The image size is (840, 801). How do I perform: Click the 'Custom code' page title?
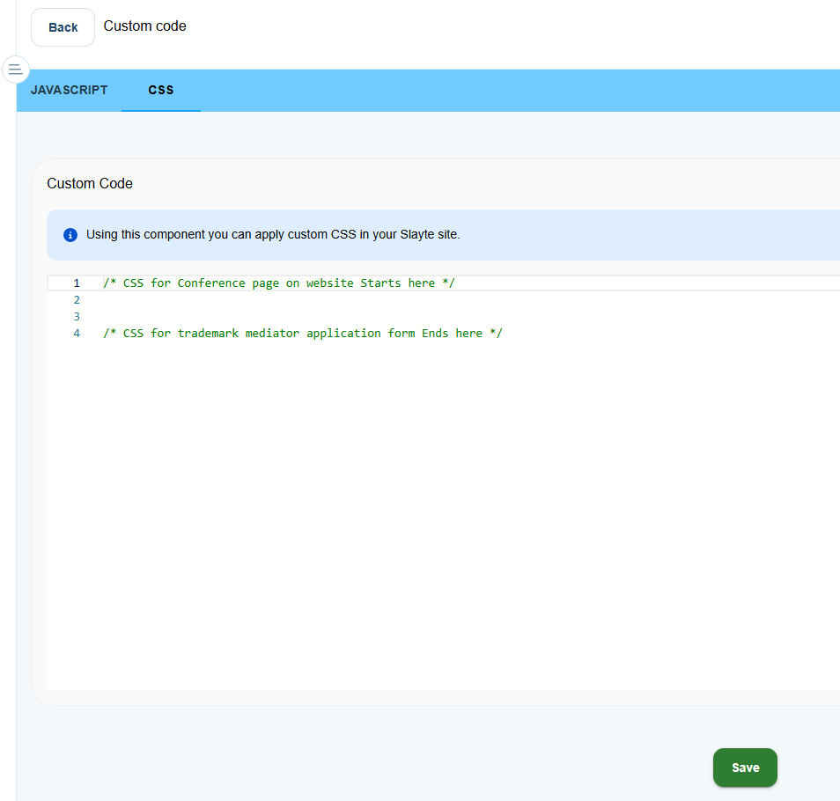coord(145,26)
